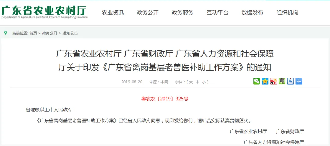Go to 首页 in breadcrumb
This screenshot has width=330, height=146.
[33, 33]
